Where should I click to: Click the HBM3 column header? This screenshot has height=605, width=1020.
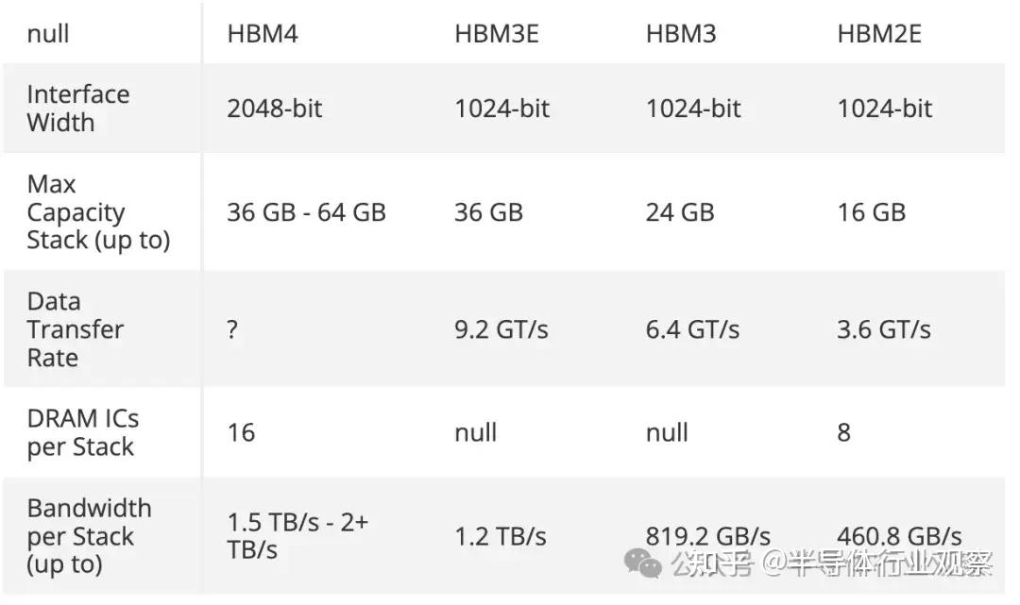coord(681,34)
